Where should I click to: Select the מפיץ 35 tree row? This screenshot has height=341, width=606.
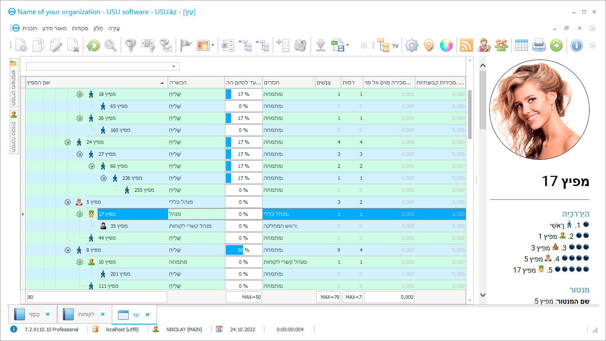[119, 226]
